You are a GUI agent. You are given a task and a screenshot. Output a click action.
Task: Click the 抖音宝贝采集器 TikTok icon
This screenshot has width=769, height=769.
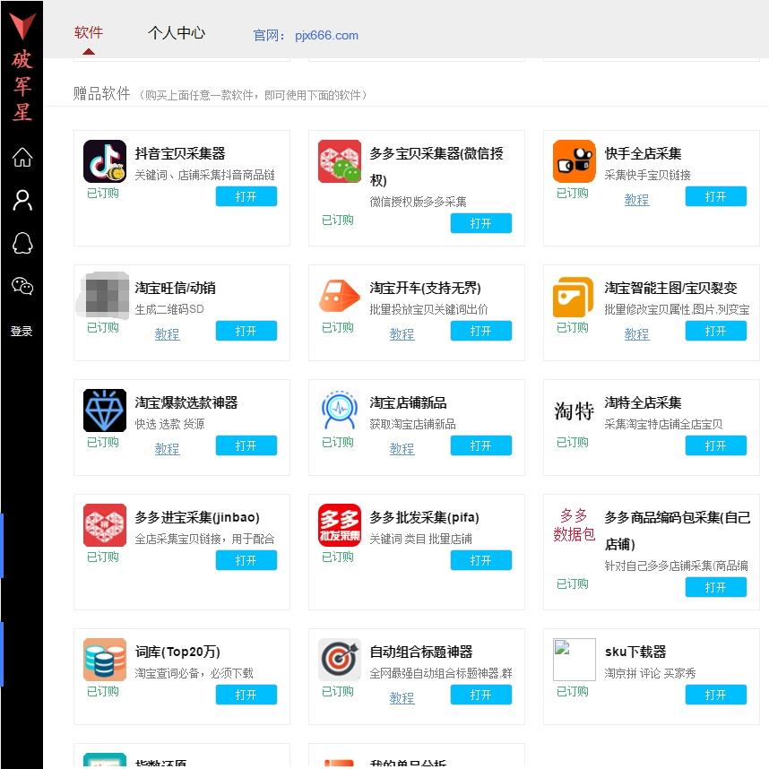coord(105,161)
